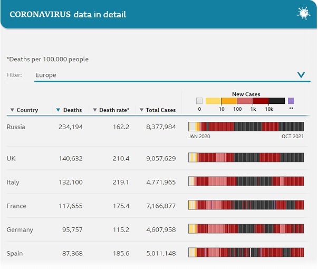Viewport: 318px width, 269px height.
Task: Click Italy's new cases heatmap bar
Action: 246,181
